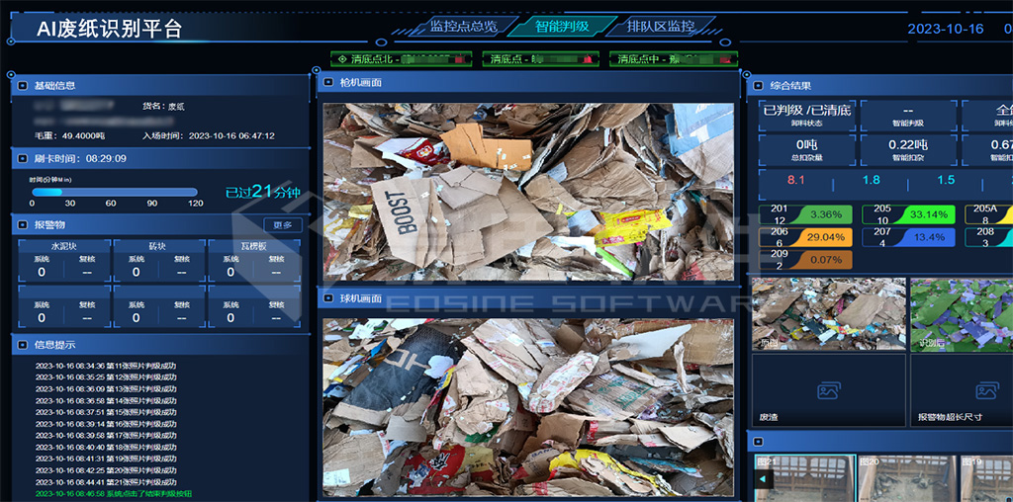Go to the 排队区监控 tab

point(660,27)
